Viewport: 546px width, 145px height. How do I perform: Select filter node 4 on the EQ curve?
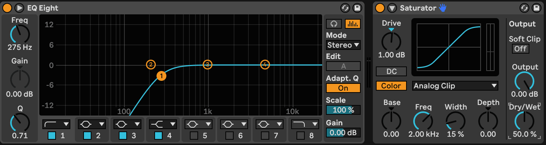pos(265,65)
